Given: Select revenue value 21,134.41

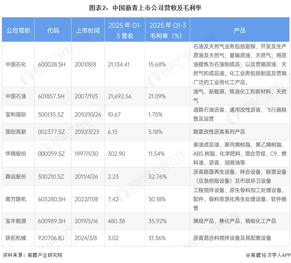Looking at the screenshot, I should (x=119, y=64).
